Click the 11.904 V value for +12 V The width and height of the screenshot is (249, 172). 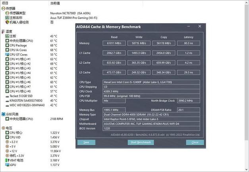tap(56, 151)
